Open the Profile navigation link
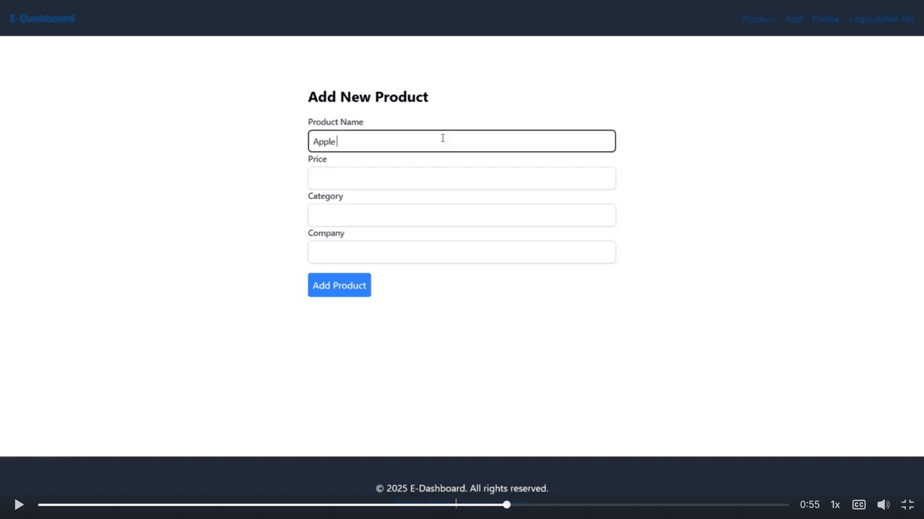 [826, 19]
